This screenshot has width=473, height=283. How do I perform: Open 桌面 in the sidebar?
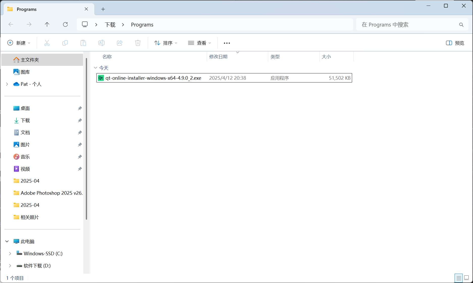25,108
